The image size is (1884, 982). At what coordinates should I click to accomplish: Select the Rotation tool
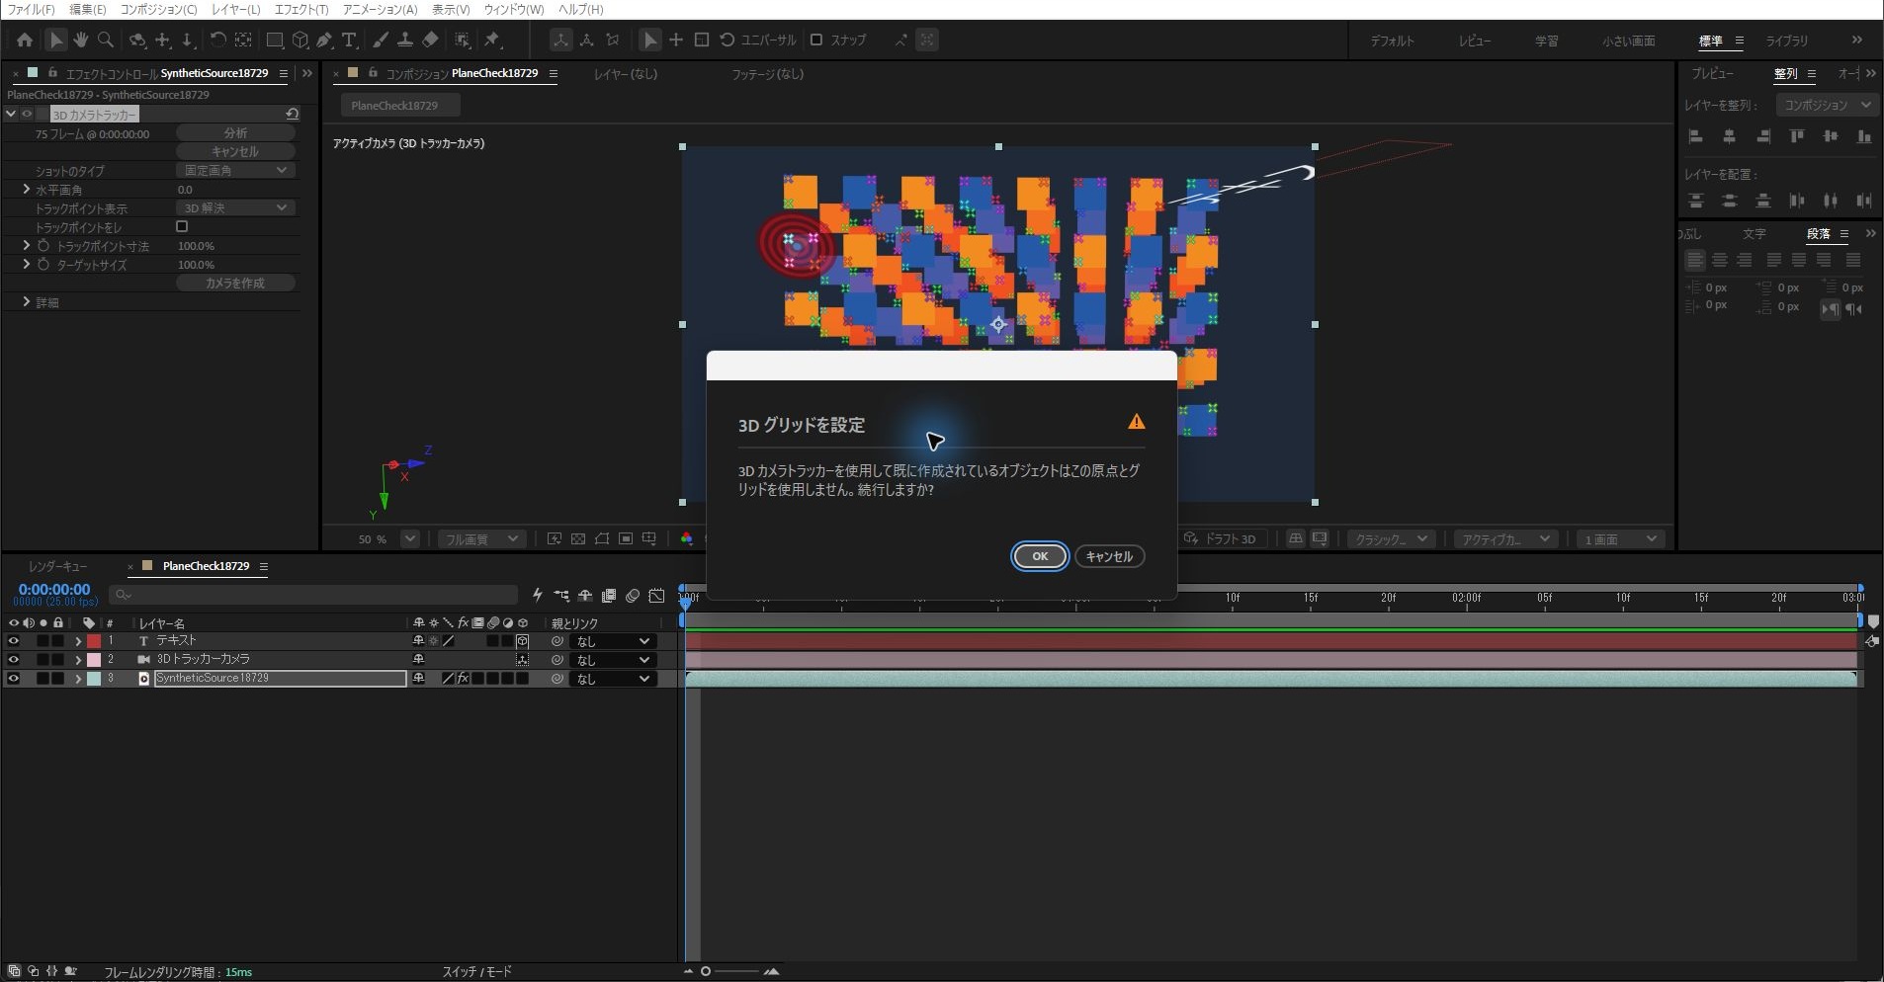[217, 41]
